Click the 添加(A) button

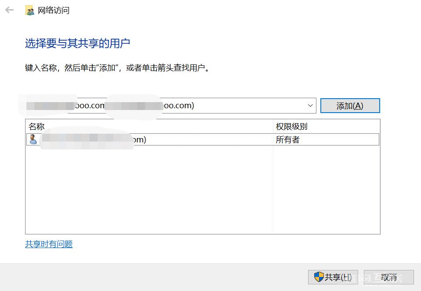click(x=350, y=105)
